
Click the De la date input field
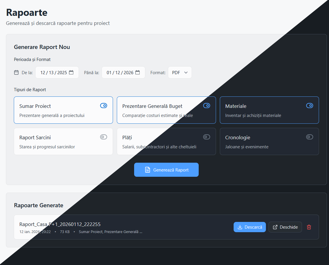pyautogui.click(x=54, y=72)
